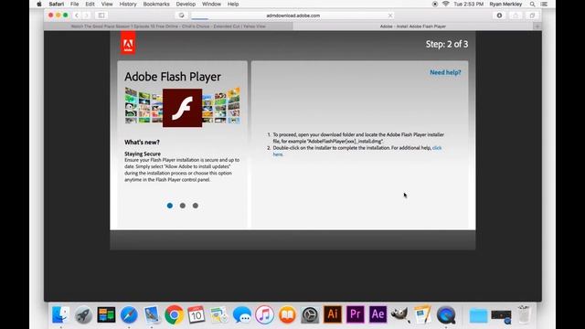
Task: Open QuickTime Player in the dock
Action: (446, 314)
